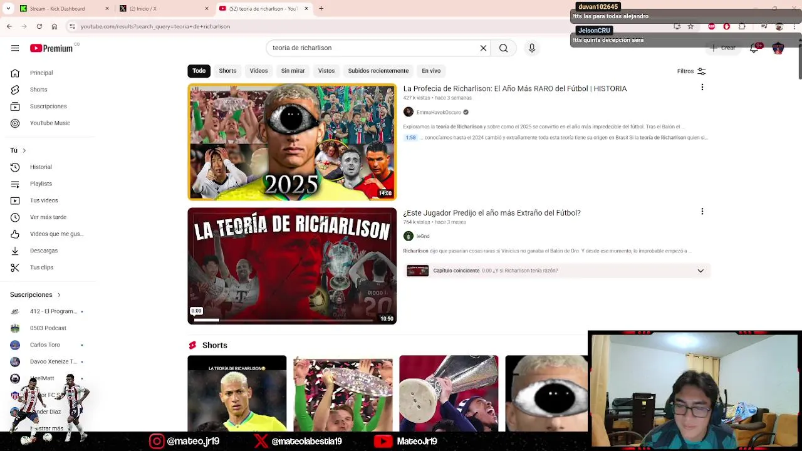This screenshot has height=451, width=802.
Task: Go to the YouTube Premium logo home
Action: click(51, 48)
